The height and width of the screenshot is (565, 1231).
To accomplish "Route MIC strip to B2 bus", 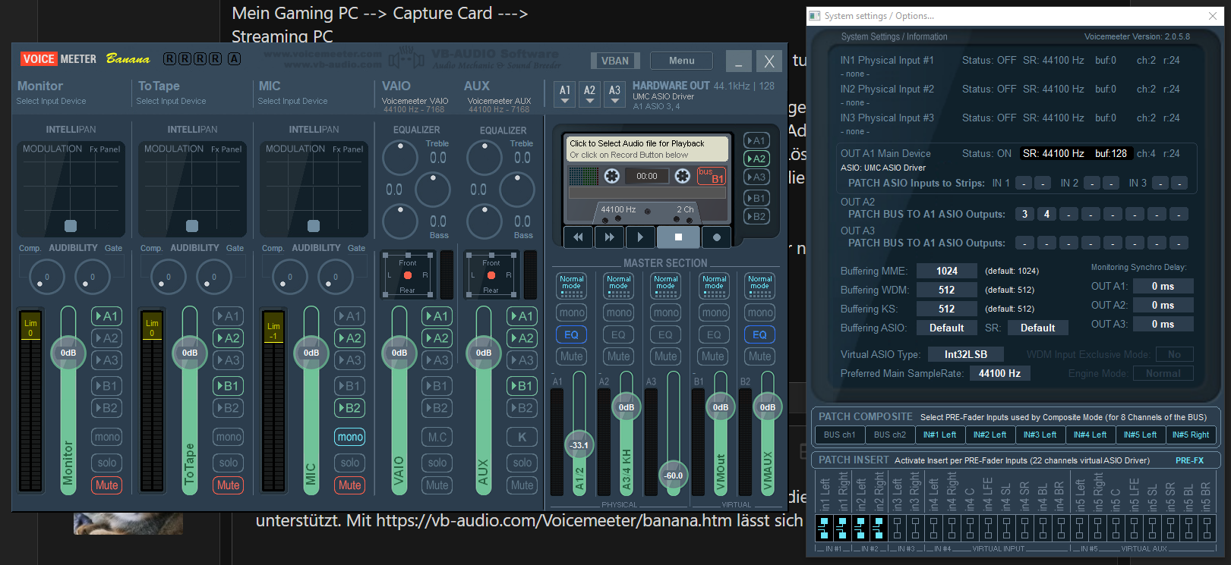I will tap(350, 408).
